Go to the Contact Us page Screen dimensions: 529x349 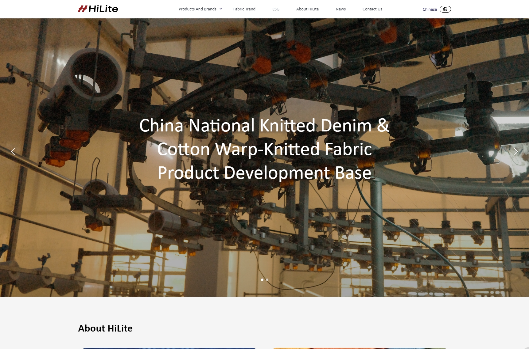point(372,9)
